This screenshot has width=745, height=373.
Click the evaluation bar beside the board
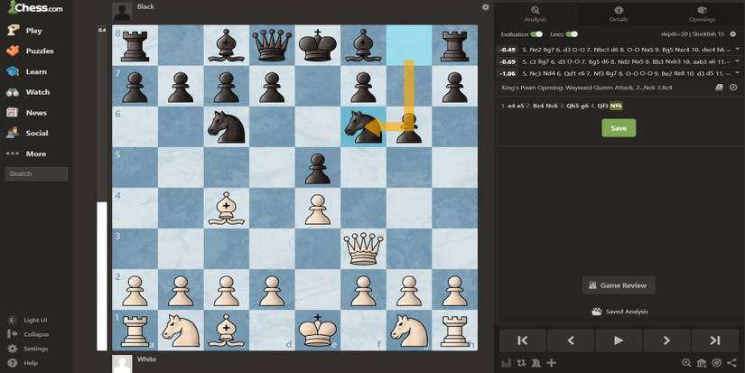tap(102, 190)
